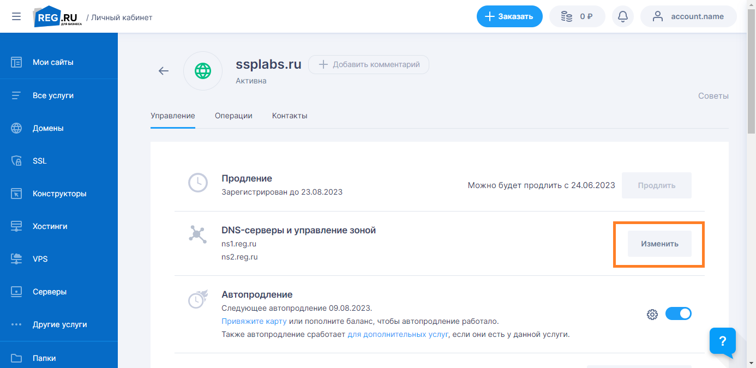Click Зарегистрирован до 23.08.2023 text

(282, 192)
